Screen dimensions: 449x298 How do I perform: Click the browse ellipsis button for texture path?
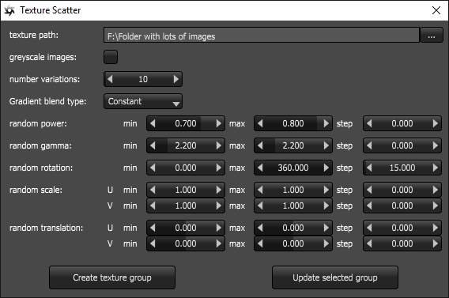(432, 36)
